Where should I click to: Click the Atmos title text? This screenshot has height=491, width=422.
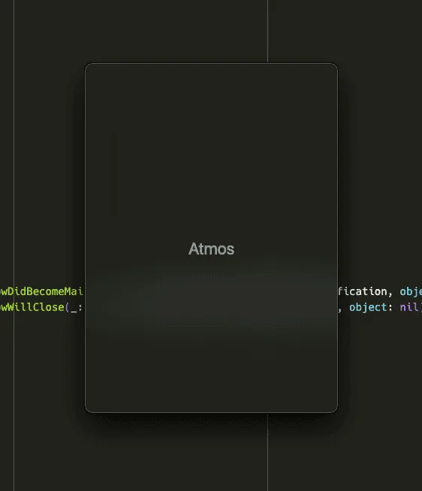click(x=211, y=249)
